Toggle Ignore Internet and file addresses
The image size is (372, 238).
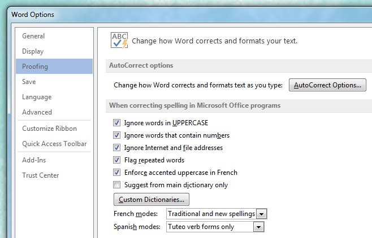point(116,147)
